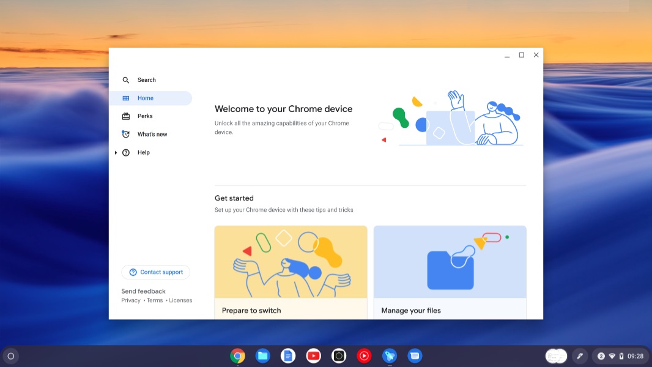Open the Send feedback link

[x=143, y=291]
